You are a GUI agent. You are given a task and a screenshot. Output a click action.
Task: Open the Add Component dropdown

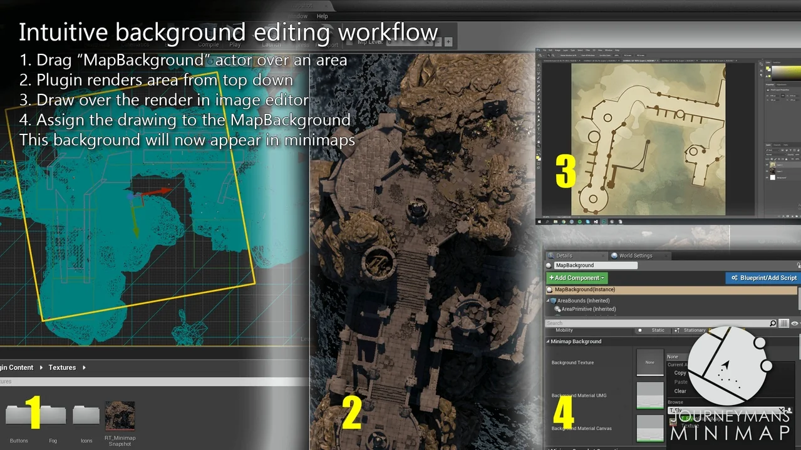[577, 277]
